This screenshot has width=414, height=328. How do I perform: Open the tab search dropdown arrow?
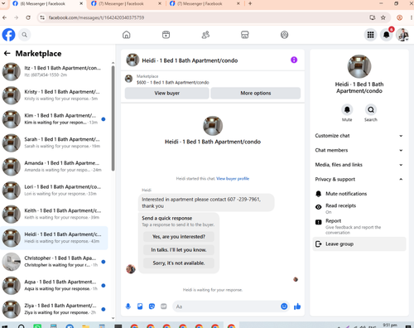pyautogui.click(x=3, y=3)
